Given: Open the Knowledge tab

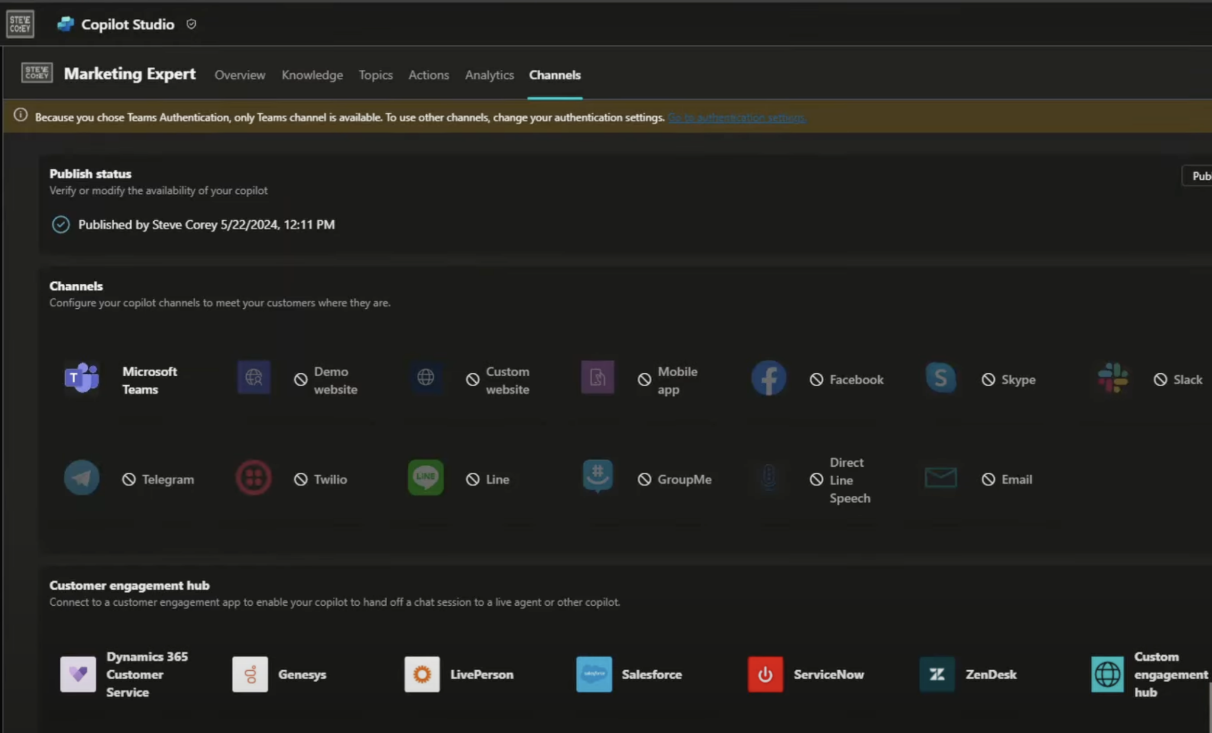Looking at the screenshot, I should click(x=312, y=75).
